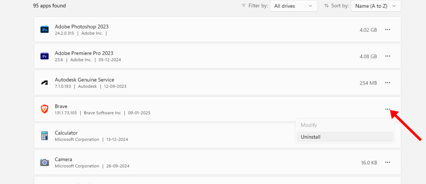Open more options for Adobe Photoshop 2023
This screenshot has height=184, width=426.
388,30
